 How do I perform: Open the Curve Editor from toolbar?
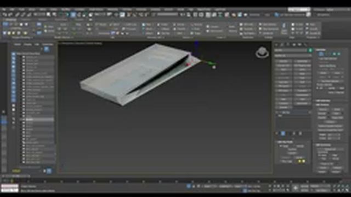[214, 15]
